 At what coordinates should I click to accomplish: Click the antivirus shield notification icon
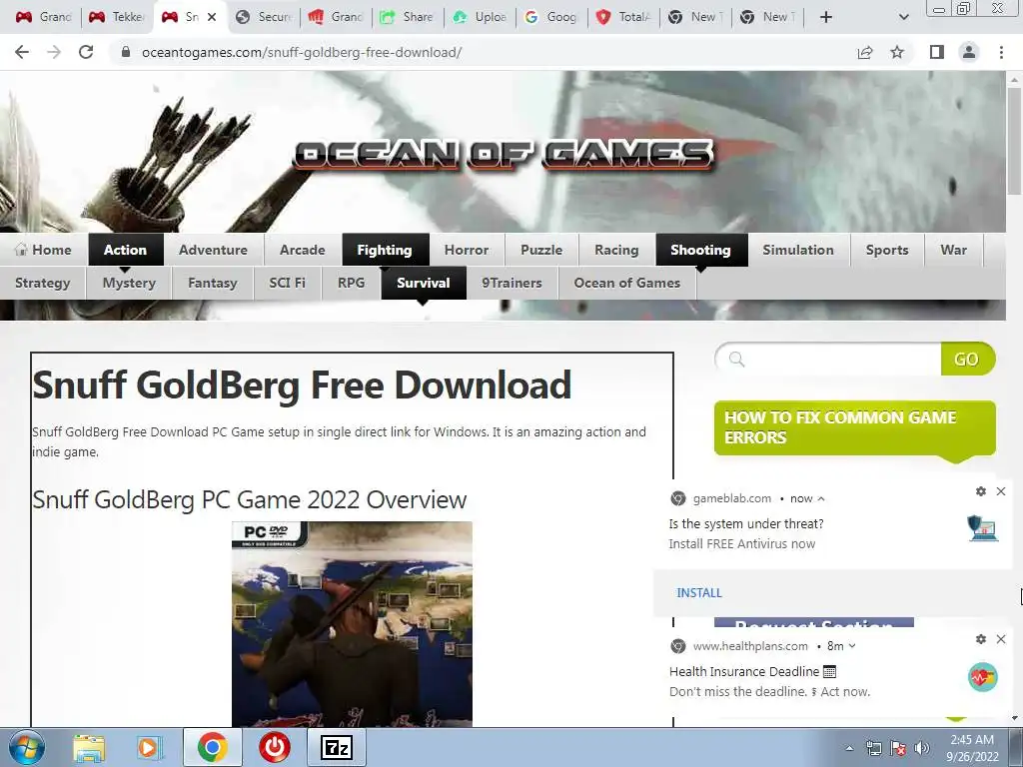pyautogui.click(x=983, y=528)
